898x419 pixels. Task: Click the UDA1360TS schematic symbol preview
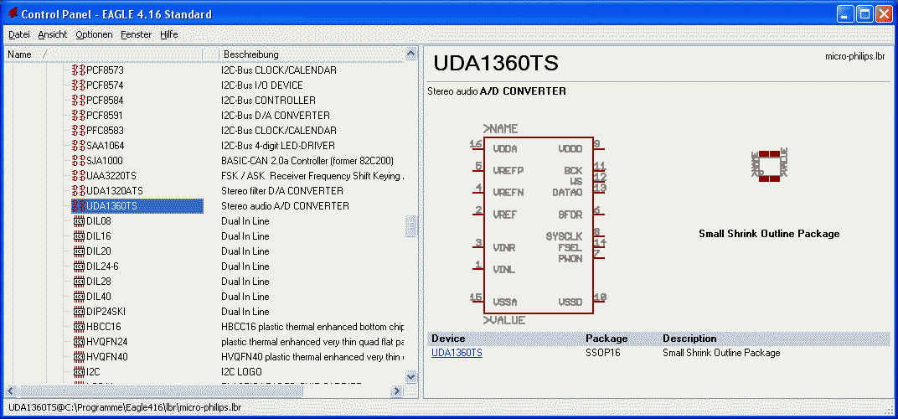[x=538, y=224]
